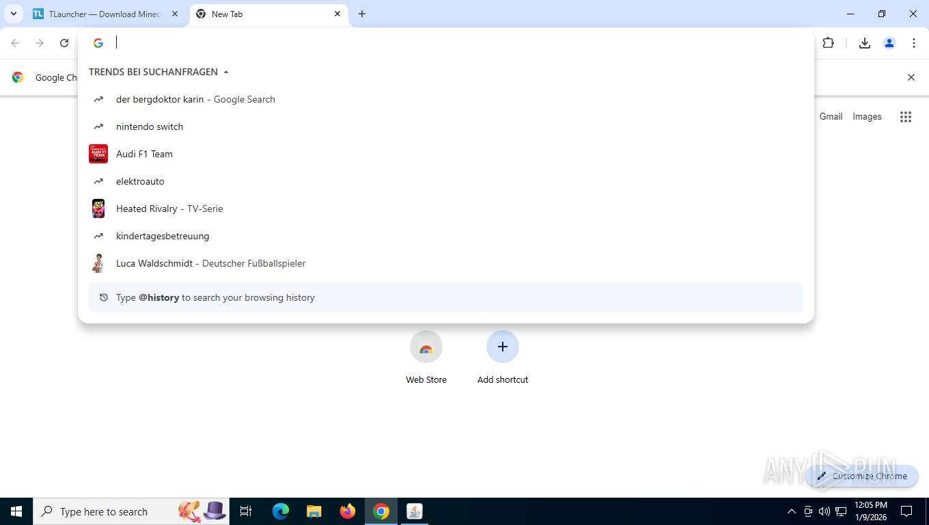Viewport: 929px width, 525px height.
Task: Click the Luca Waldschmidt photo thumbnail
Action: [x=98, y=263]
